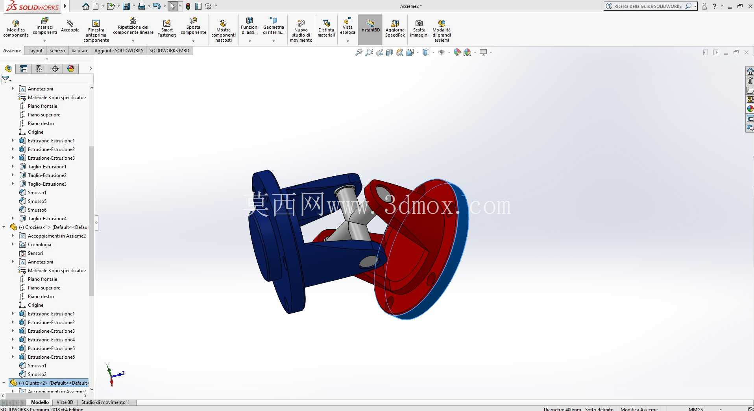This screenshot has width=754, height=411.
Task: Click Ricerca della Guida search field
Action: pos(648,6)
